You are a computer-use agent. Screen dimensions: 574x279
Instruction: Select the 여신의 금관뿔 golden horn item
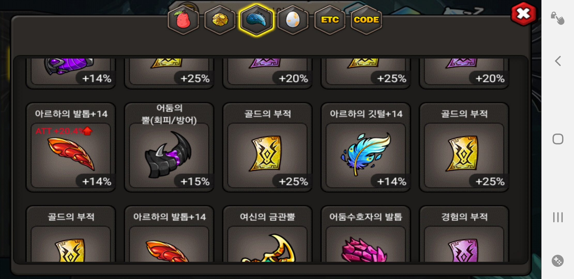click(267, 234)
